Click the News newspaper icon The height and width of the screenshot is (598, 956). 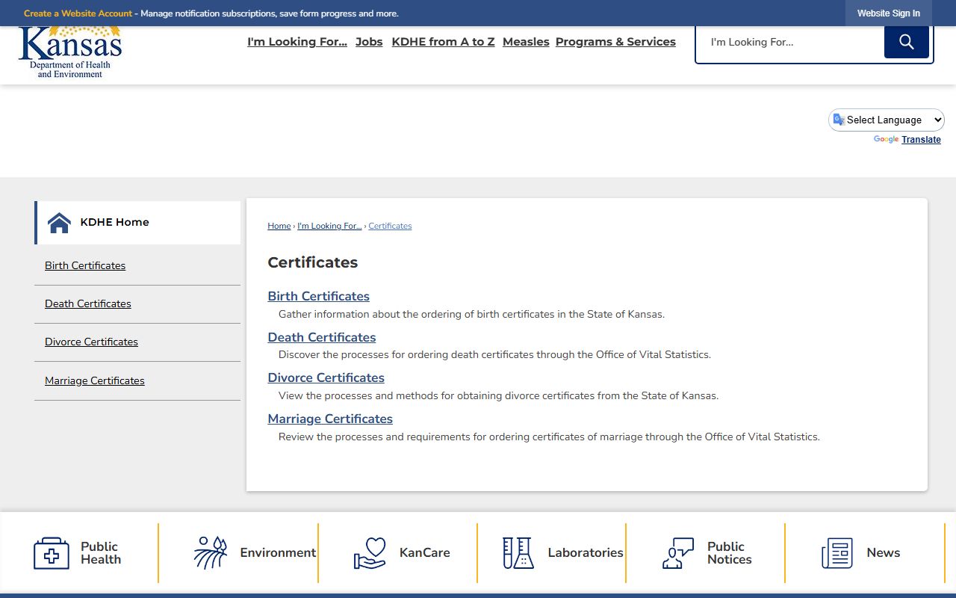(837, 553)
